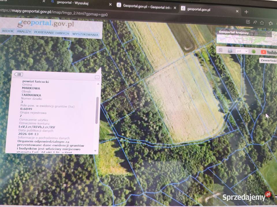Open a new browser tab
Viewport: 277px width, 207px height.
(x=246, y=12)
